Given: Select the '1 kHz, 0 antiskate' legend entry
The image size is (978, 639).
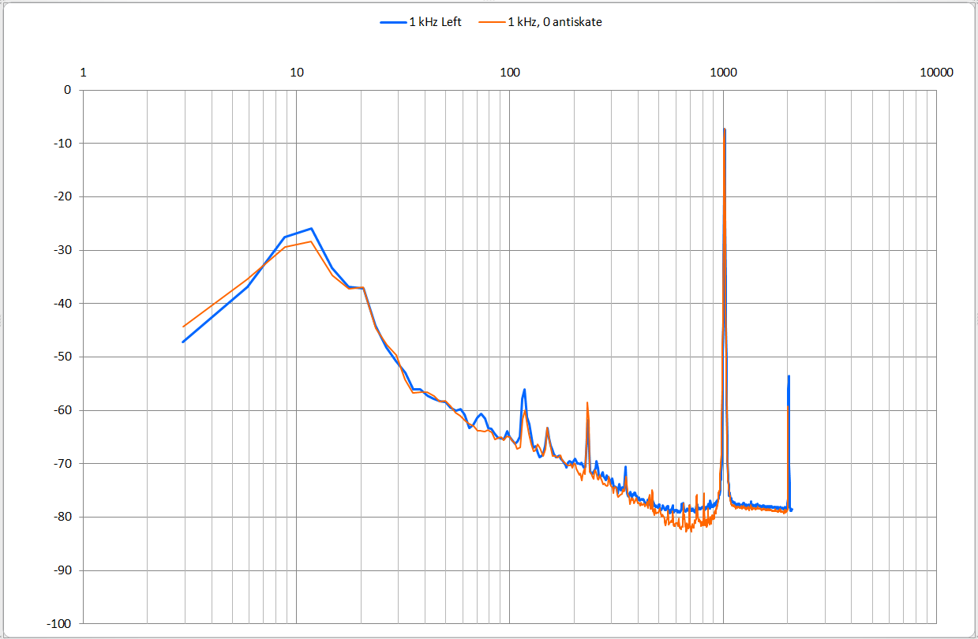Looking at the screenshot, I should point(541,22).
